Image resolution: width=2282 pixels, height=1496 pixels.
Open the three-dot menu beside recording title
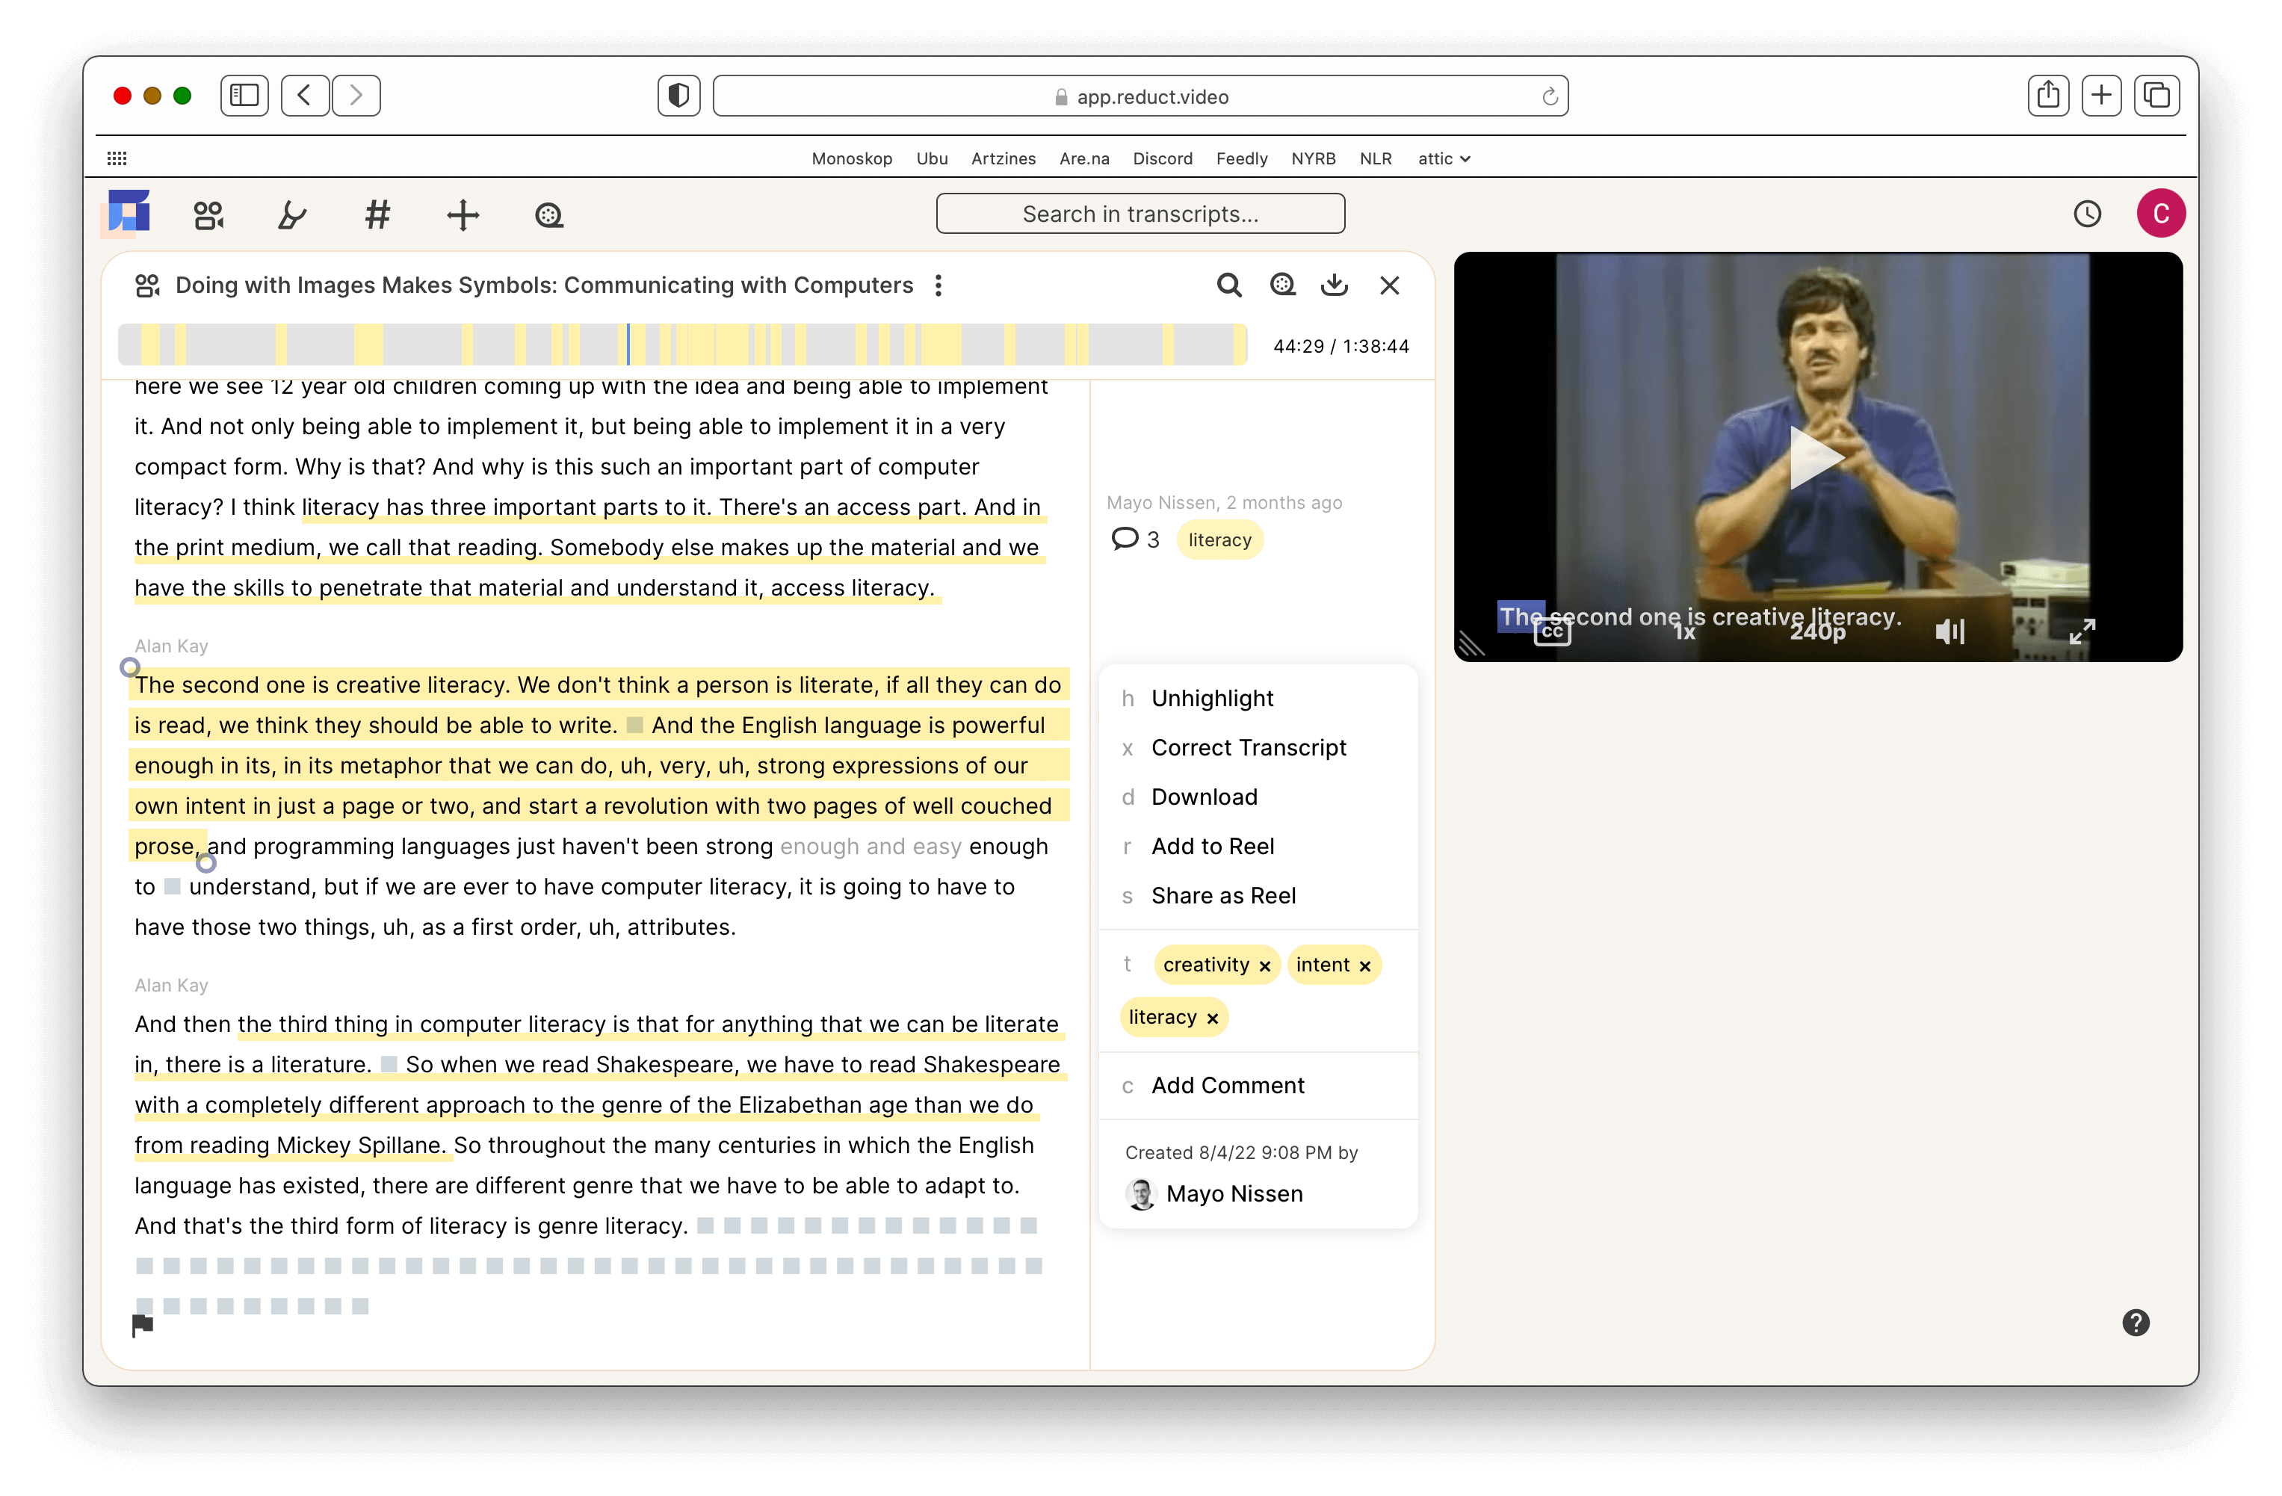point(938,285)
